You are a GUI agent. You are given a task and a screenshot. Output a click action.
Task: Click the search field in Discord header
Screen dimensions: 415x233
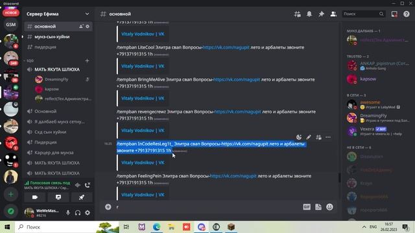[x=363, y=14]
